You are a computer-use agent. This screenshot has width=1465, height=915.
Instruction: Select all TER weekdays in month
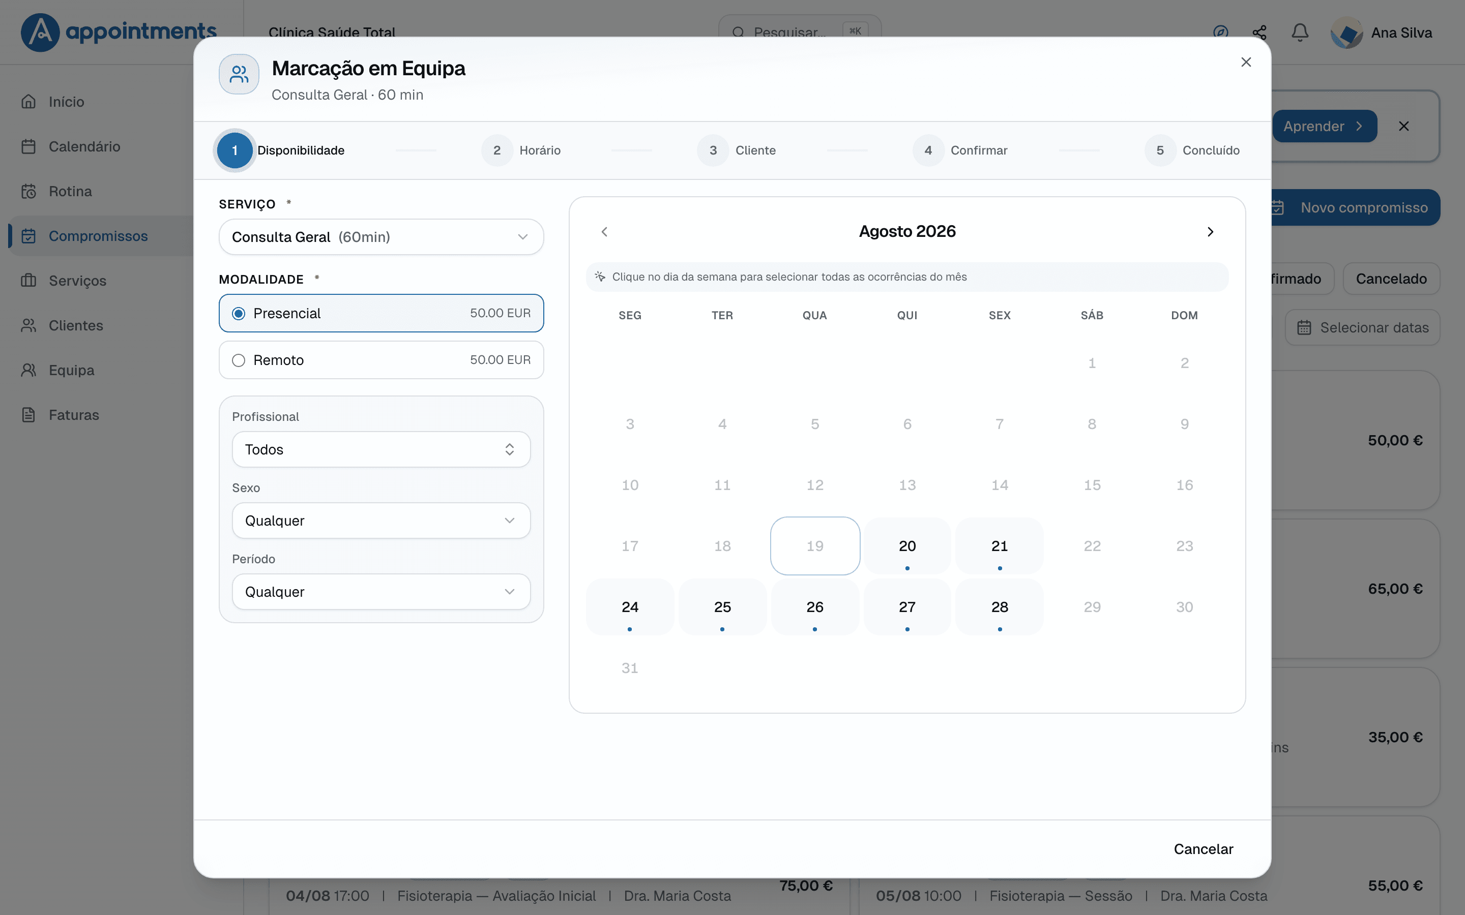coord(722,315)
